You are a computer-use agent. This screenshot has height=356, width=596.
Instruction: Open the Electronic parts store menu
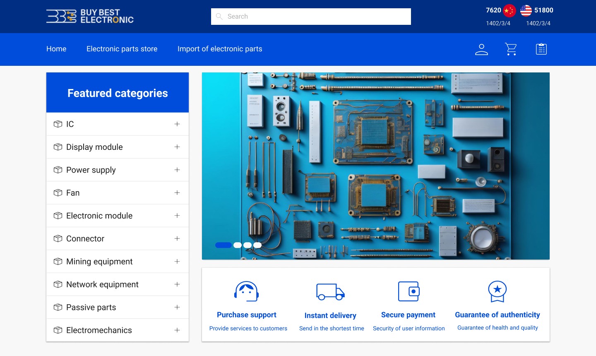(x=122, y=49)
